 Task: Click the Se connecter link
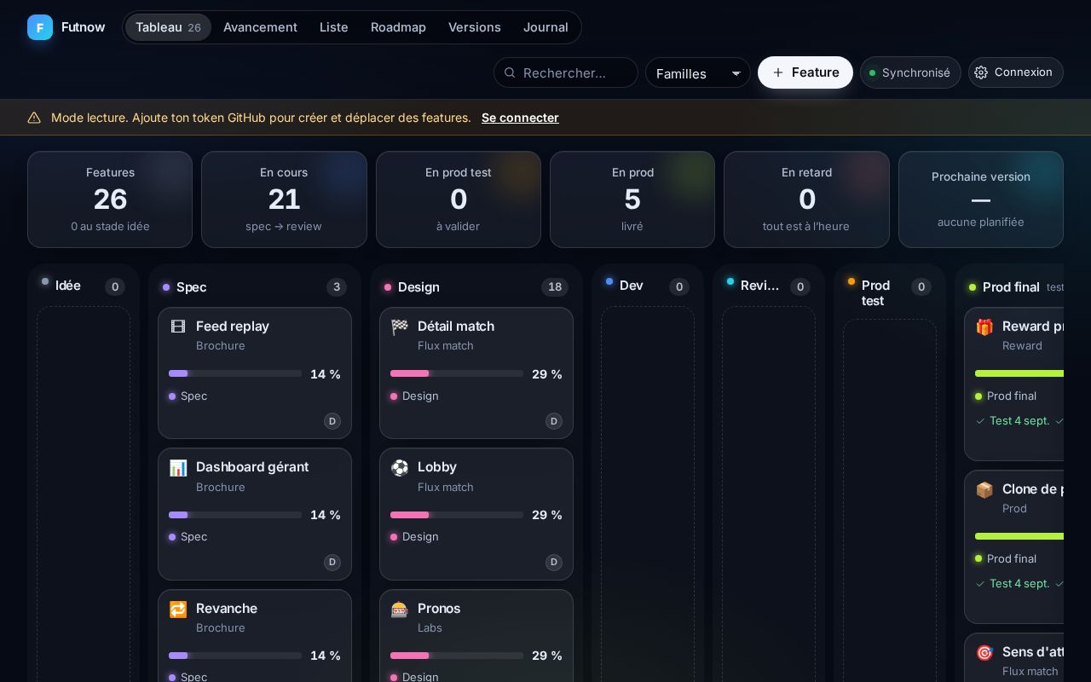(x=520, y=118)
